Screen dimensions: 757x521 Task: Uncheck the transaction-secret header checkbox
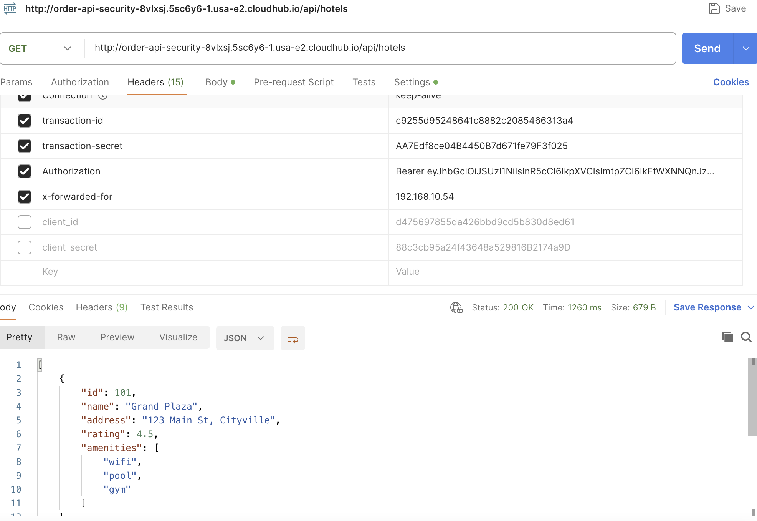[25, 146]
